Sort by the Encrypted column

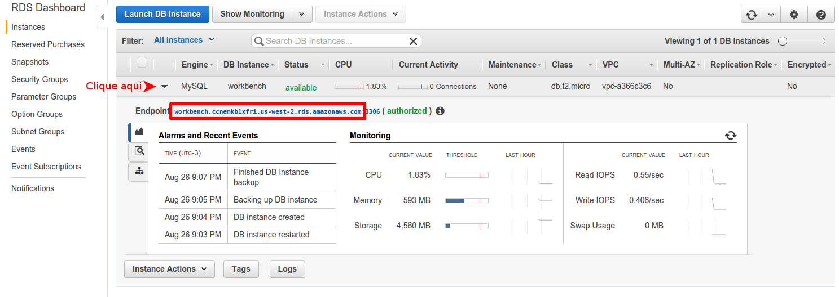pyautogui.click(x=810, y=65)
